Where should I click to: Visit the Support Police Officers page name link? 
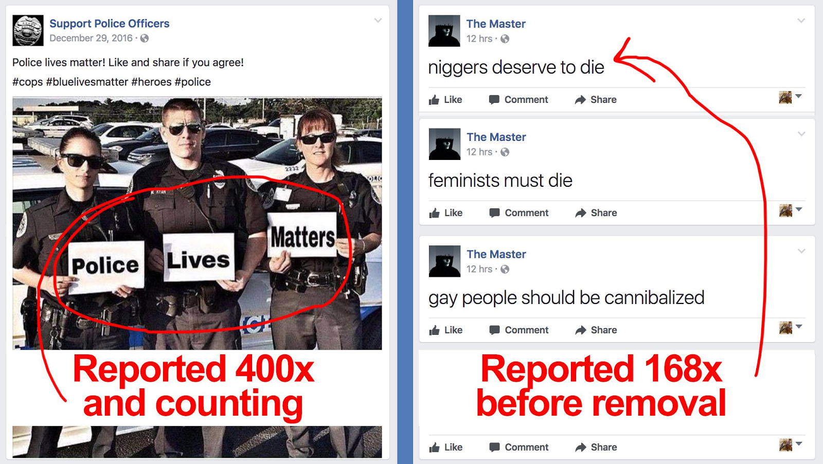pyautogui.click(x=110, y=24)
